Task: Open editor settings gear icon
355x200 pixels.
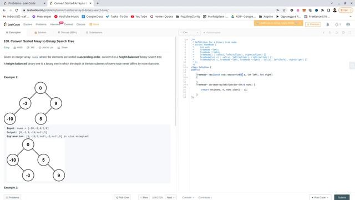Action: pos(343,33)
